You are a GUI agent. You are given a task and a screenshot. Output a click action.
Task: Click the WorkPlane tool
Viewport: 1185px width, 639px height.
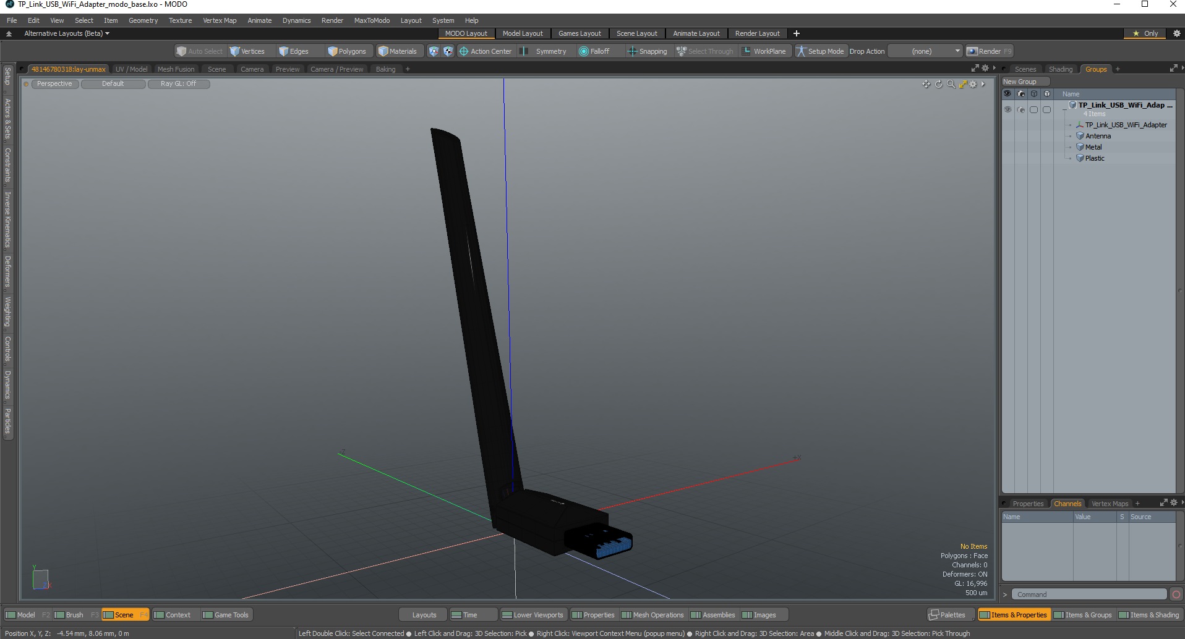point(764,51)
